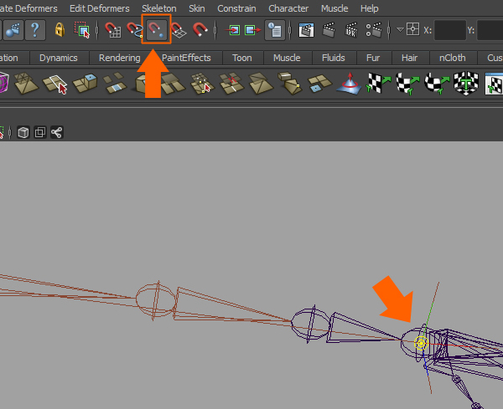Apply spherical UV mapping checker icon

pyautogui.click(x=437, y=83)
